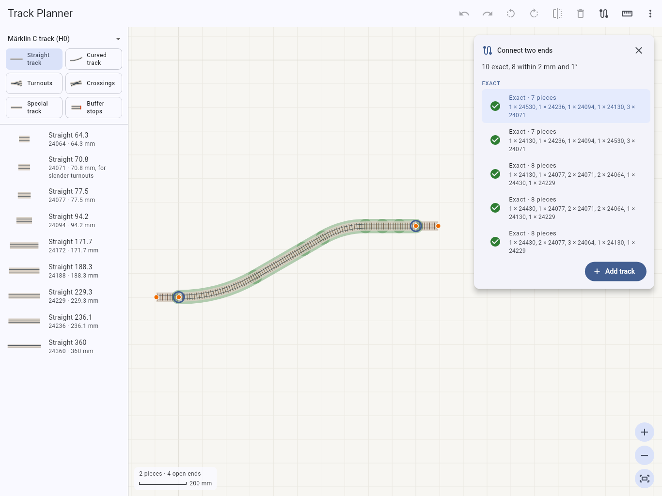Zoom out on the canvas
The width and height of the screenshot is (662, 496).
pos(645,455)
